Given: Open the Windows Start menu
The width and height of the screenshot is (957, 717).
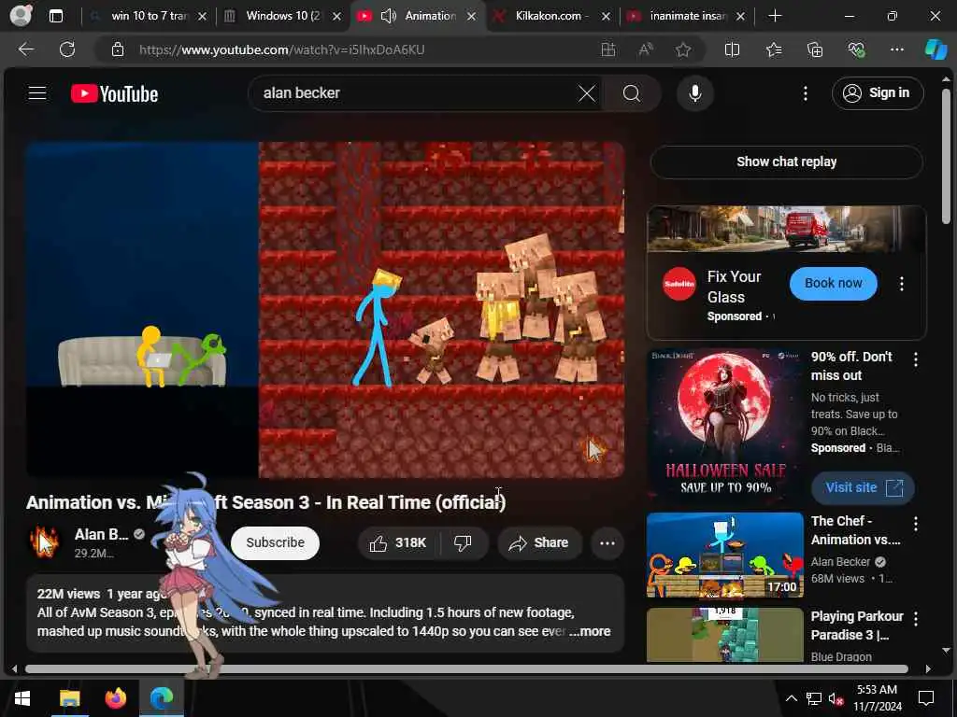Looking at the screenshot, I should [22, 697].
